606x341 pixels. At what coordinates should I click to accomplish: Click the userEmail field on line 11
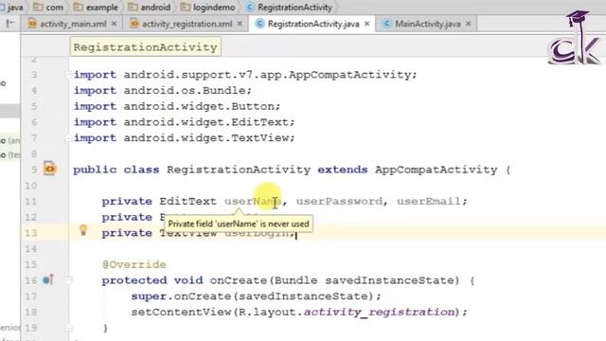[429, 201]
